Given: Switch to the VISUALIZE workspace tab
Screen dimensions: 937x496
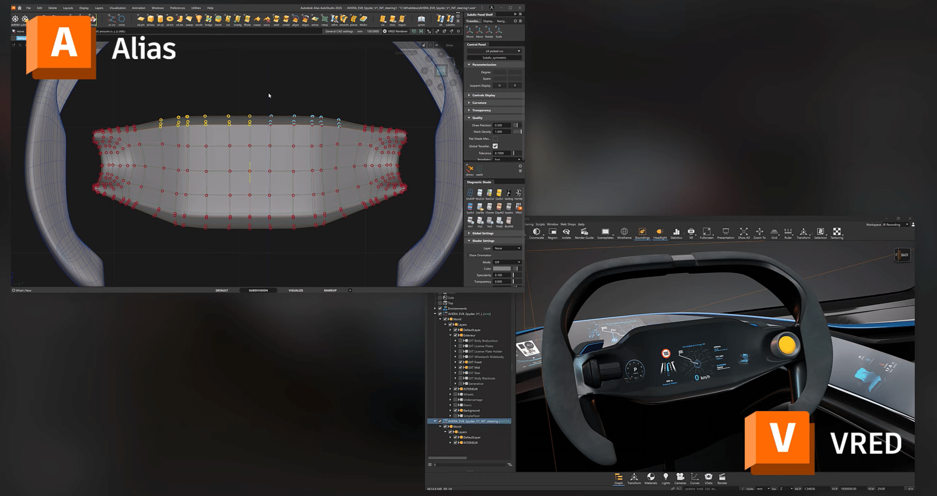Looking at the screenshot, I should [x=296, y=290].
